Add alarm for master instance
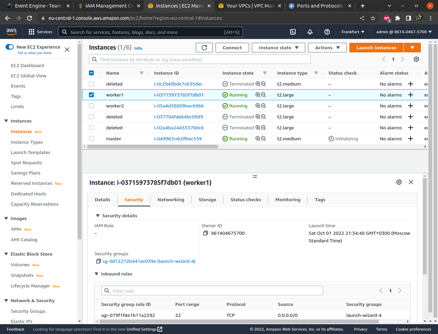Screen dimensions: 438x334 coord(411,139)
